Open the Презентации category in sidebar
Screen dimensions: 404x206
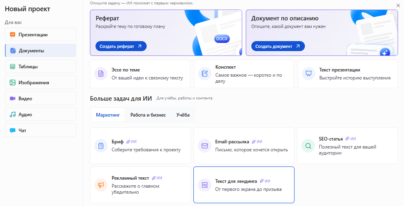pos(40,34)
